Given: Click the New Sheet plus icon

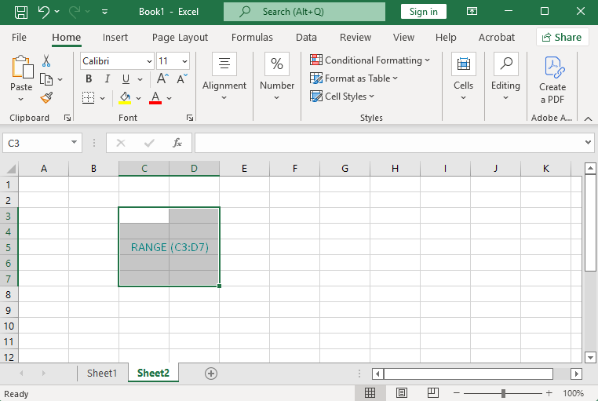Looking at the screenshot, I should [210, 374].
